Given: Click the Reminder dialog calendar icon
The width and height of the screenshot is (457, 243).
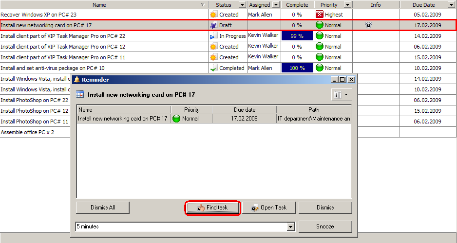Looking at the screenshot, I should 80,94.
